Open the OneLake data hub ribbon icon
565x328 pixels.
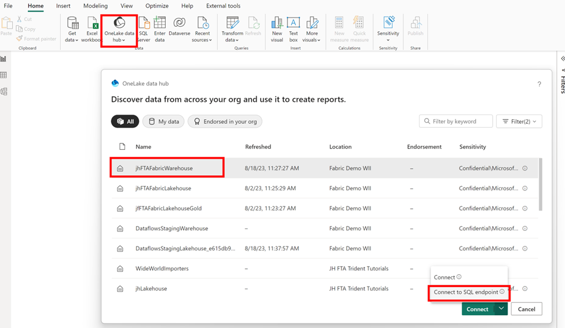pyautogui.click(x=119, y=23)
